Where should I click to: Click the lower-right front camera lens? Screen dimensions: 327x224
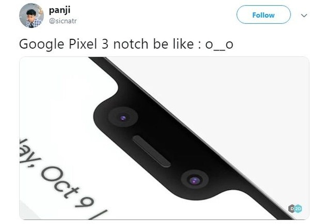[x=195, y=180]
